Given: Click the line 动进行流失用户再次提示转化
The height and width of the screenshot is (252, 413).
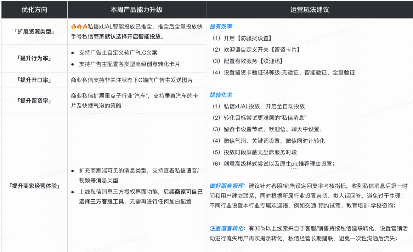Looking at the screenshot, I should pyautogui.click(x=304, y=238).
